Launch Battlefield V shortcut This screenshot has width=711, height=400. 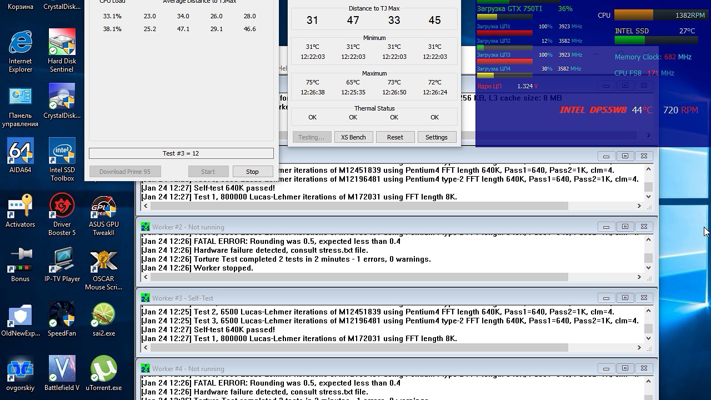click(x=62, y=374)
